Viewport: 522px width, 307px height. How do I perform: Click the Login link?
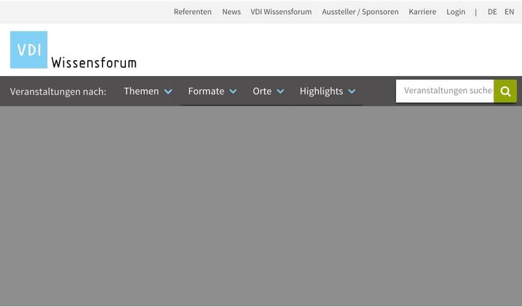coord(456,12)
